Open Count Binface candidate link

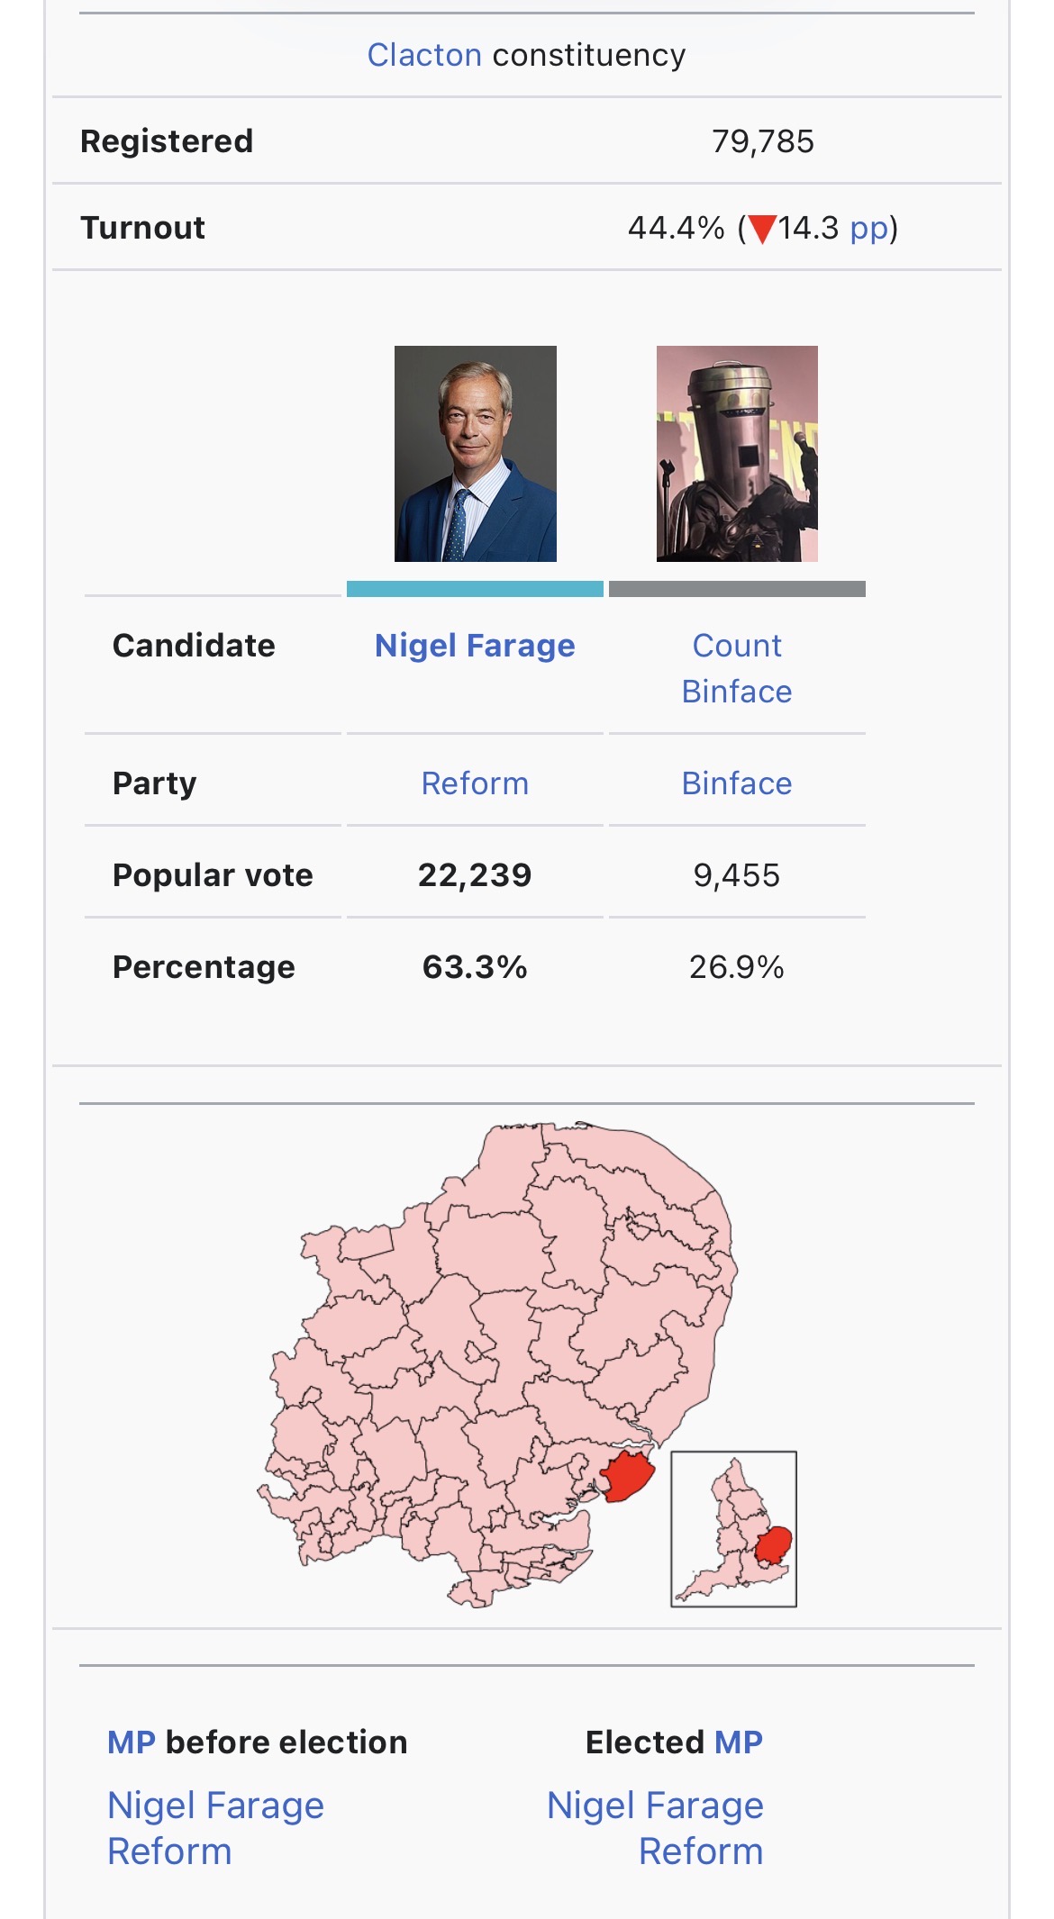click(x=737, y=668)
